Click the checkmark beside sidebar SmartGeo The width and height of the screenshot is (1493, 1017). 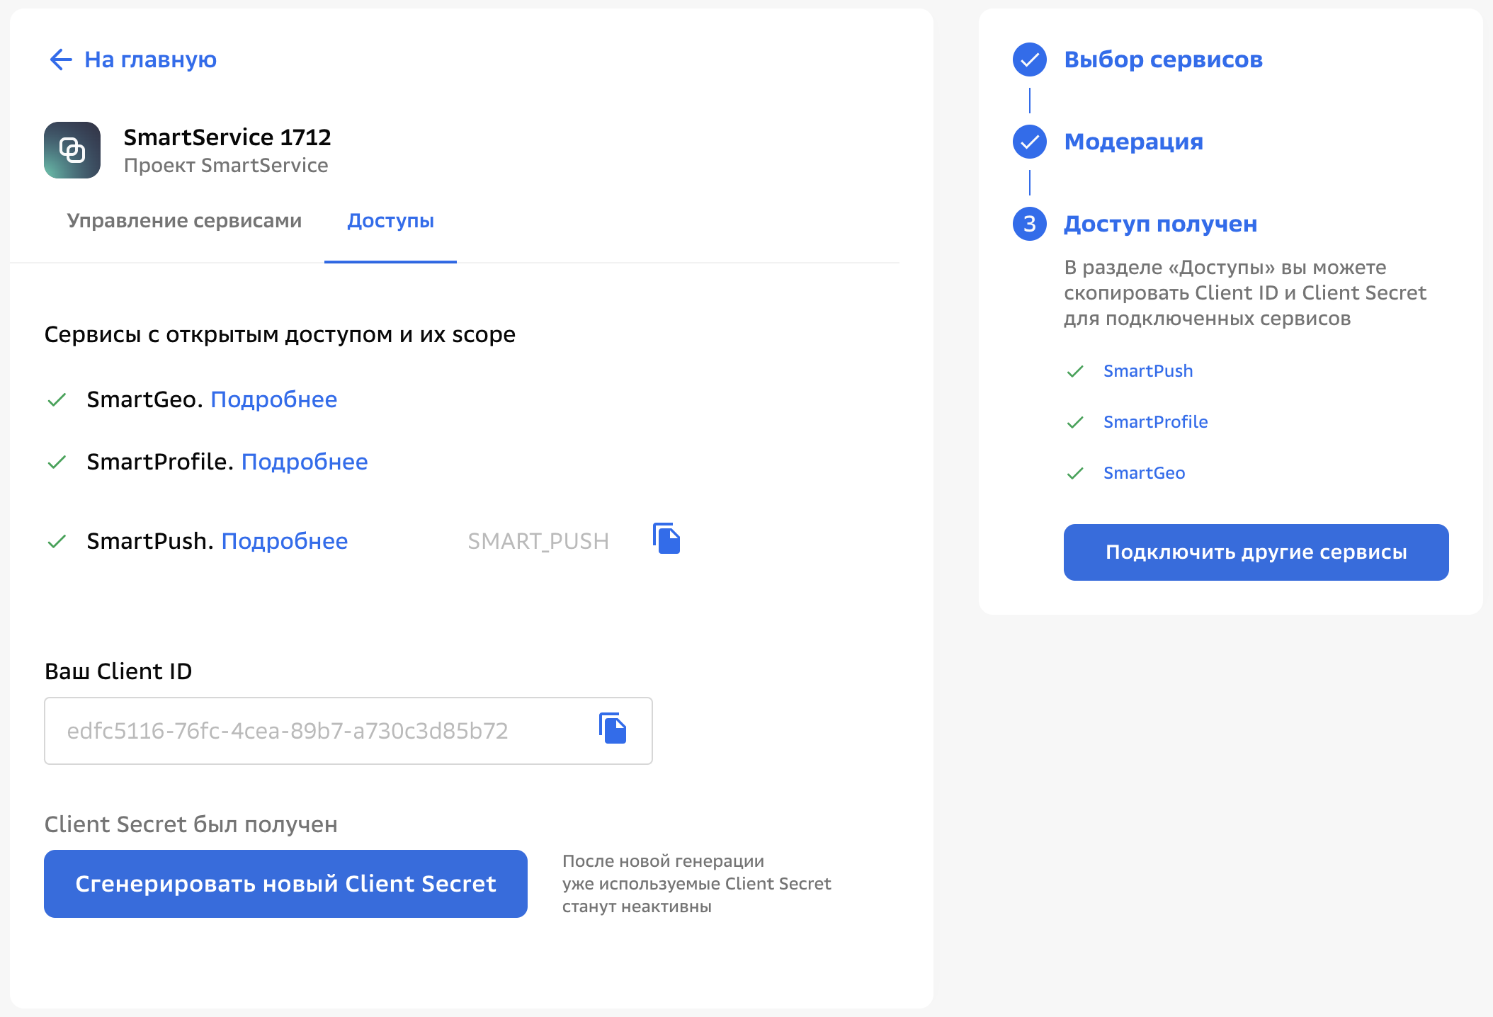tap(1075, 473)
